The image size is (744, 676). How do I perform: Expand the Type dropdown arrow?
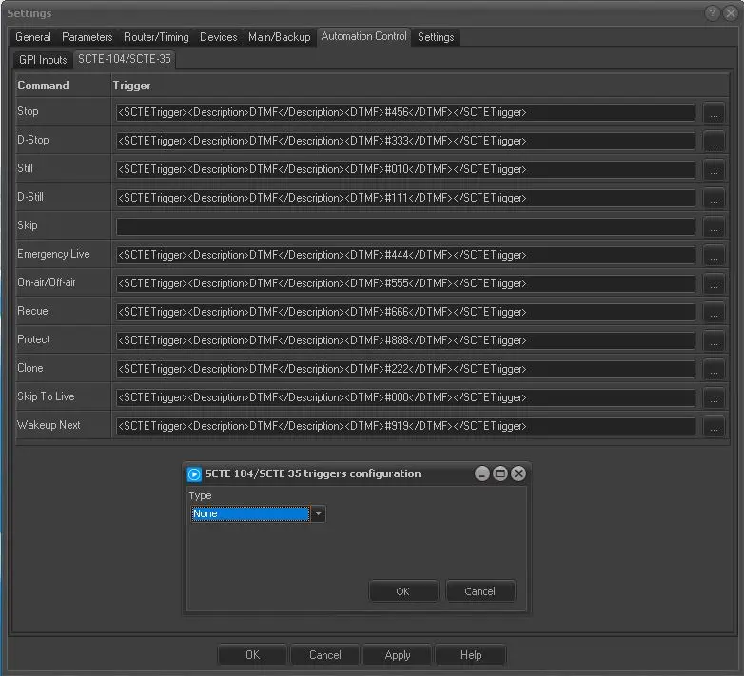pyautogui.click(x=319, y=513)
